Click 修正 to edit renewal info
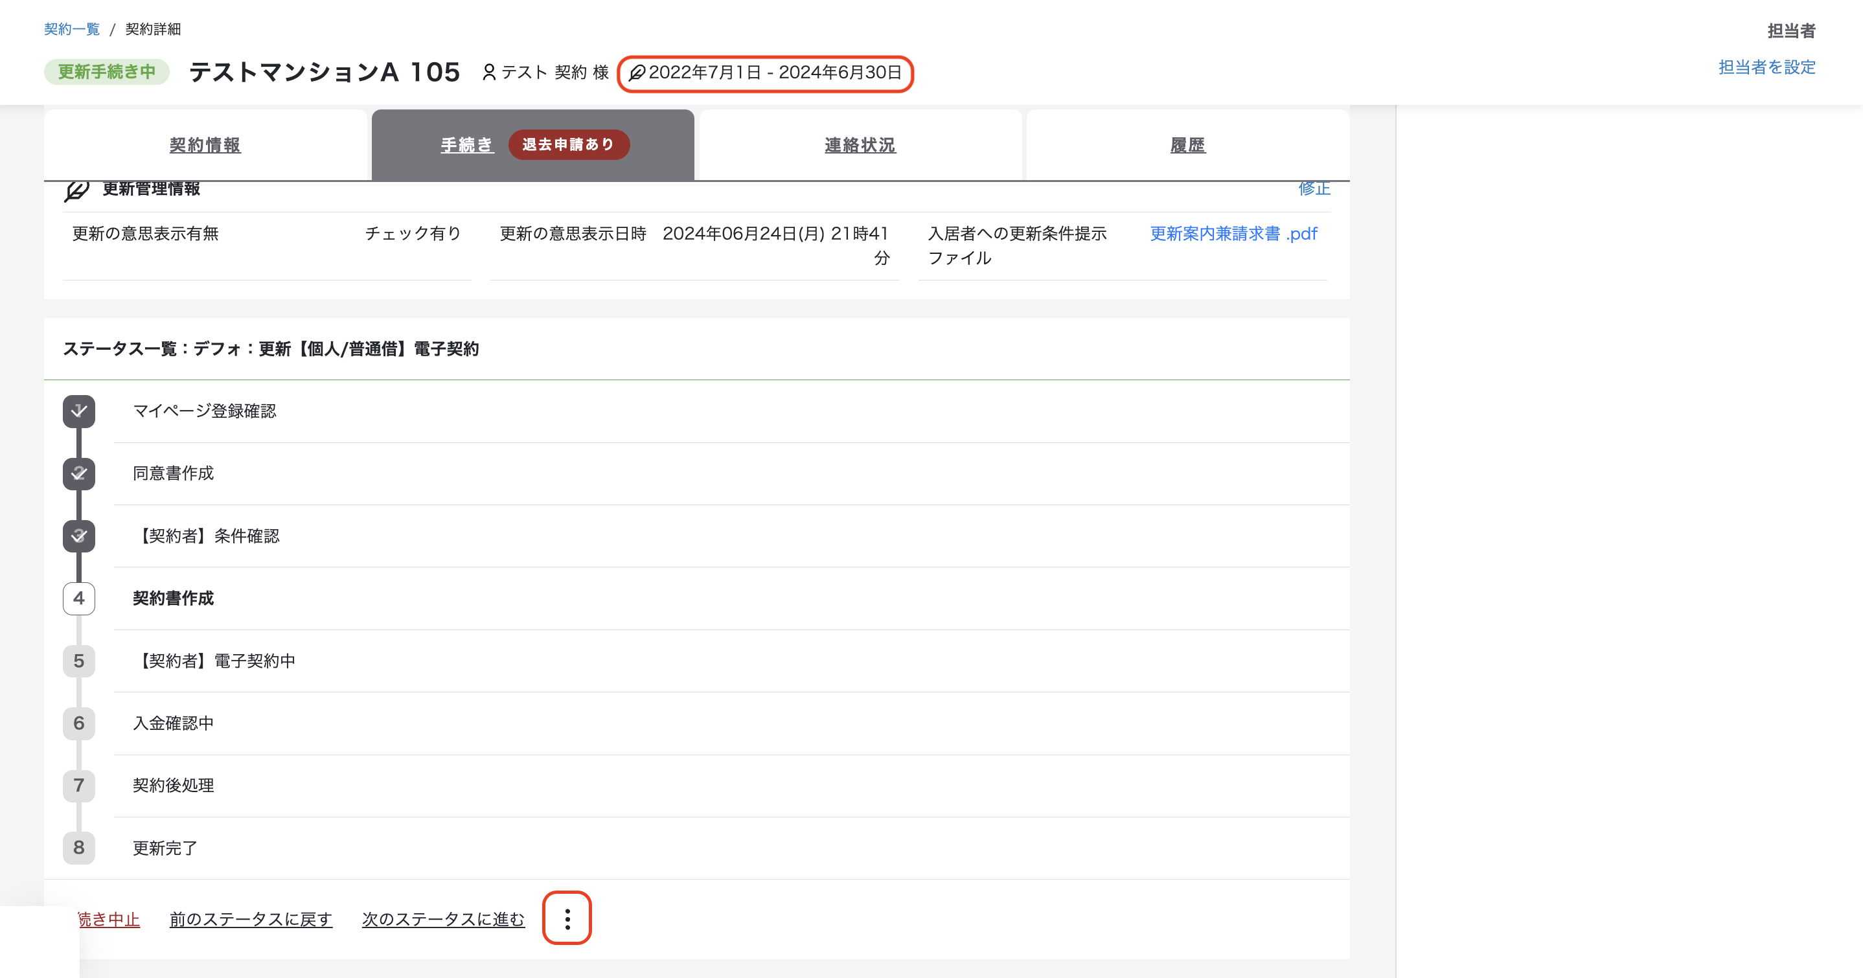1863x978 pixels. (1314, 189)
